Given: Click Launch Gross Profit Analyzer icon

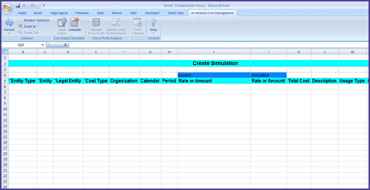Looking at the screenshot, I should [x=116, y=23].
